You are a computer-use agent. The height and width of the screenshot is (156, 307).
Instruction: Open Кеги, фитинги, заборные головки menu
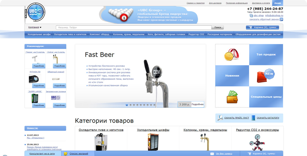[166, 34]
